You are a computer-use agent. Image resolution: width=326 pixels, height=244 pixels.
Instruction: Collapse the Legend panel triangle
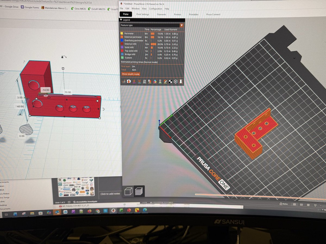pos(121,20)
